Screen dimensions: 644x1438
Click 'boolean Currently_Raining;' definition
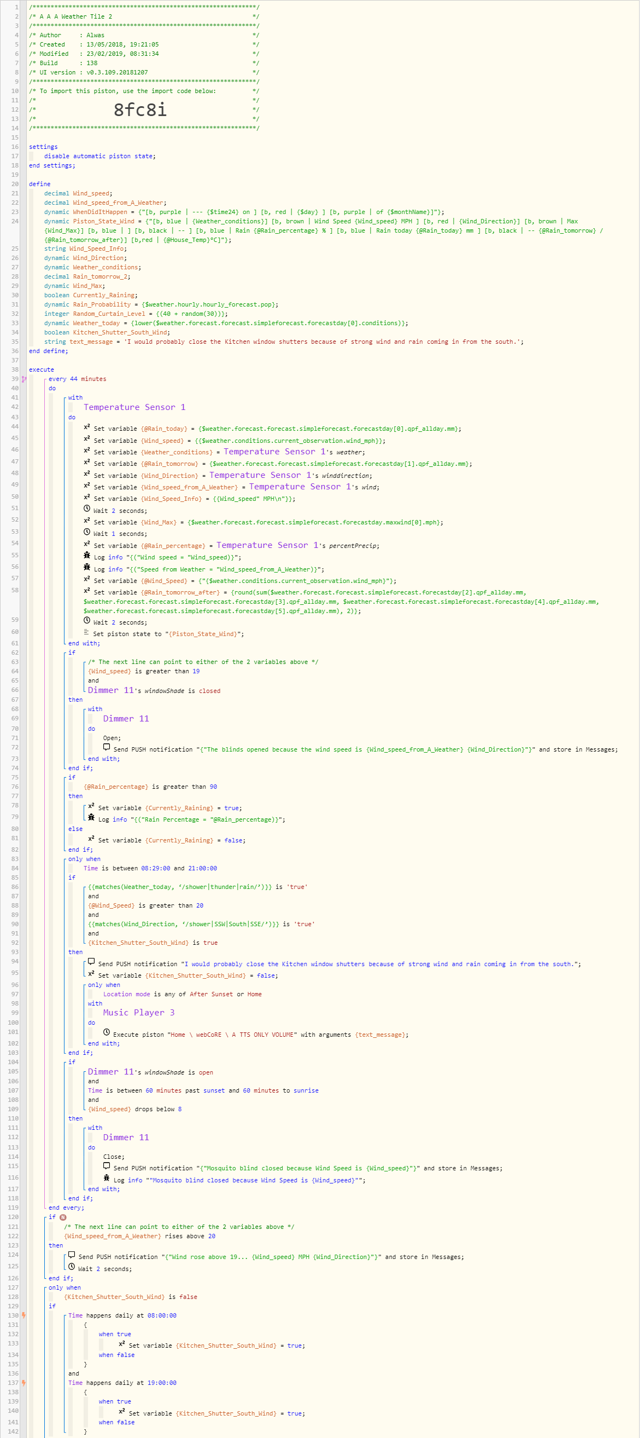tap(91, 296)
